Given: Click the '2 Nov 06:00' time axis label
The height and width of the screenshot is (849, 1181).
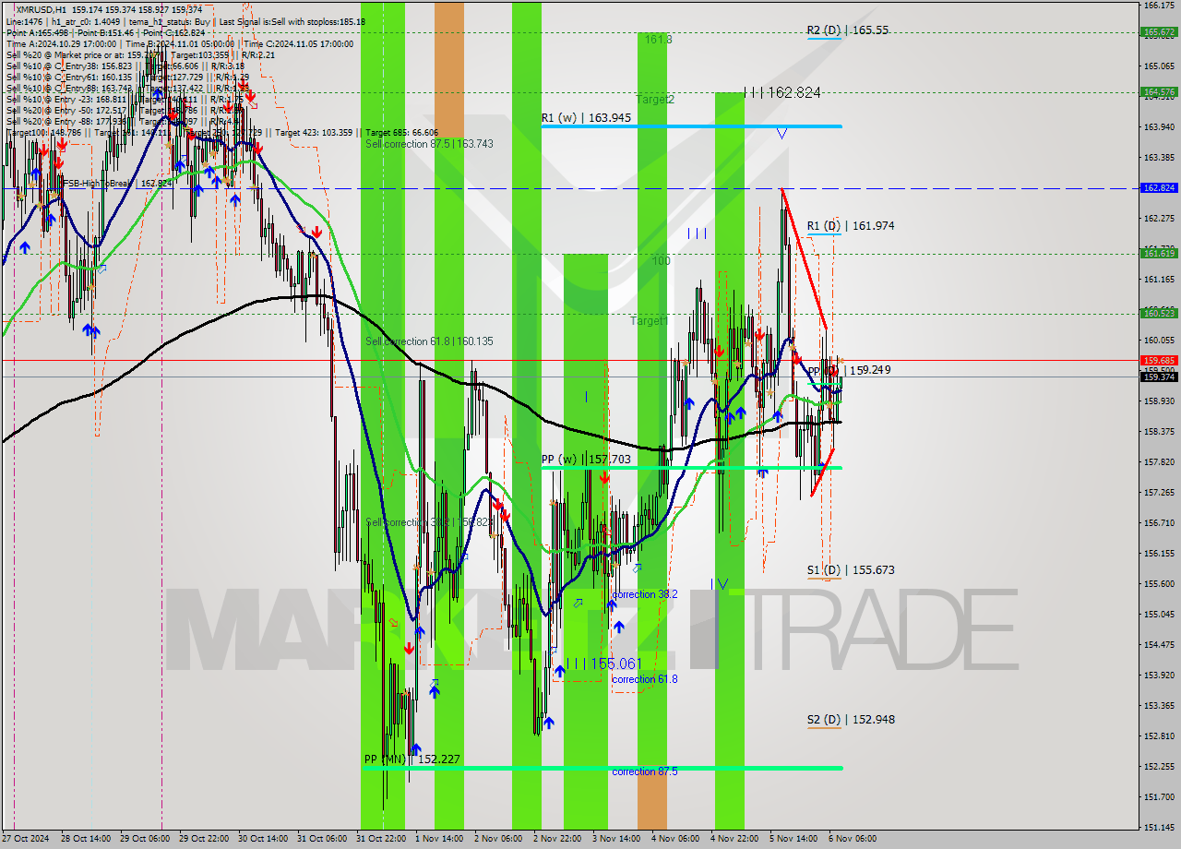Looking at the screenshot, I should tap(498, 839).
